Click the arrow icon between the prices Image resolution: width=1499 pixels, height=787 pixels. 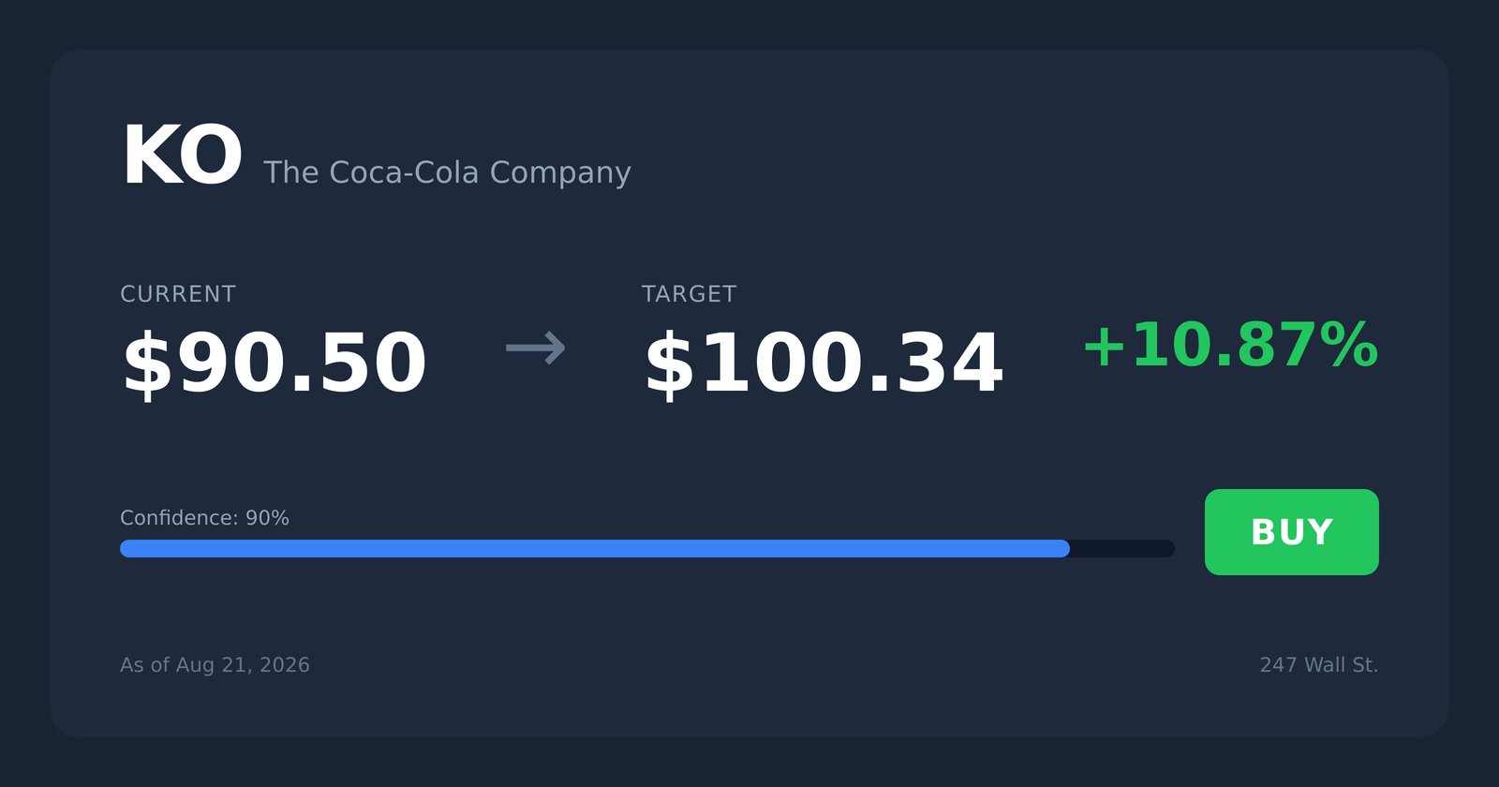pyautogui.click(x=536, y=349)
